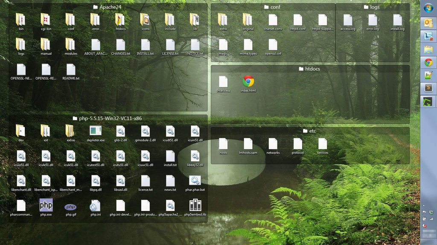Select the networks file in etc
This screenshot has height=245, width=437.
pos(273,146)
